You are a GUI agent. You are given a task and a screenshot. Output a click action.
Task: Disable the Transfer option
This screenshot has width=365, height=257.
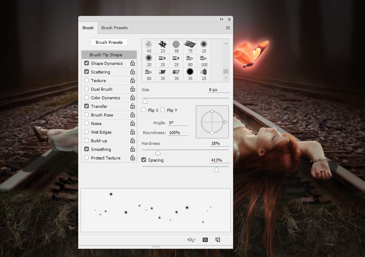coord(87,106)
